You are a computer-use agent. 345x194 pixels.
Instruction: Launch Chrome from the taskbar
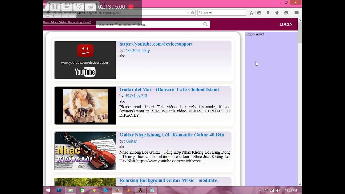click(94, 190)
